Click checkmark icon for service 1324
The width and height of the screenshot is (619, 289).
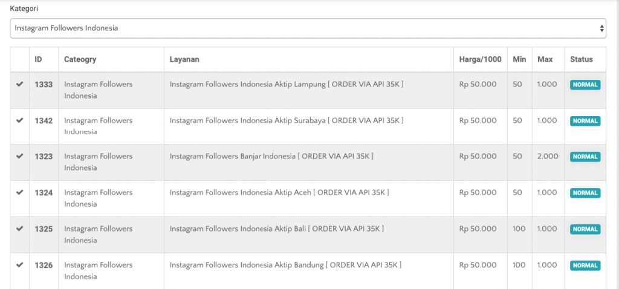19,192
